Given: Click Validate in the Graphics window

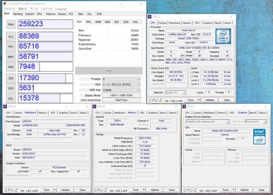Looking at the screenshot, I should coord(244,190).
